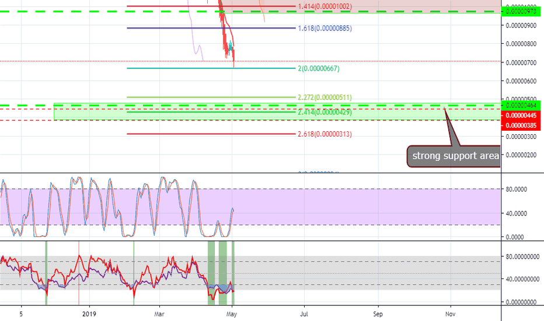Screen dimensions: 544x321
Task: Click the Mar label on time axis
Action: (x=159, y=314)
